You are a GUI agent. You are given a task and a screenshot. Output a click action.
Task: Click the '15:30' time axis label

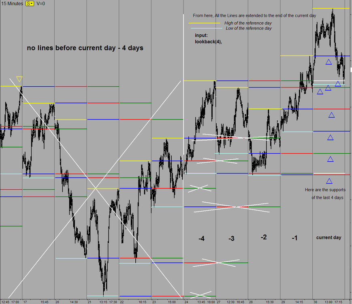click(x=270, y=302)
